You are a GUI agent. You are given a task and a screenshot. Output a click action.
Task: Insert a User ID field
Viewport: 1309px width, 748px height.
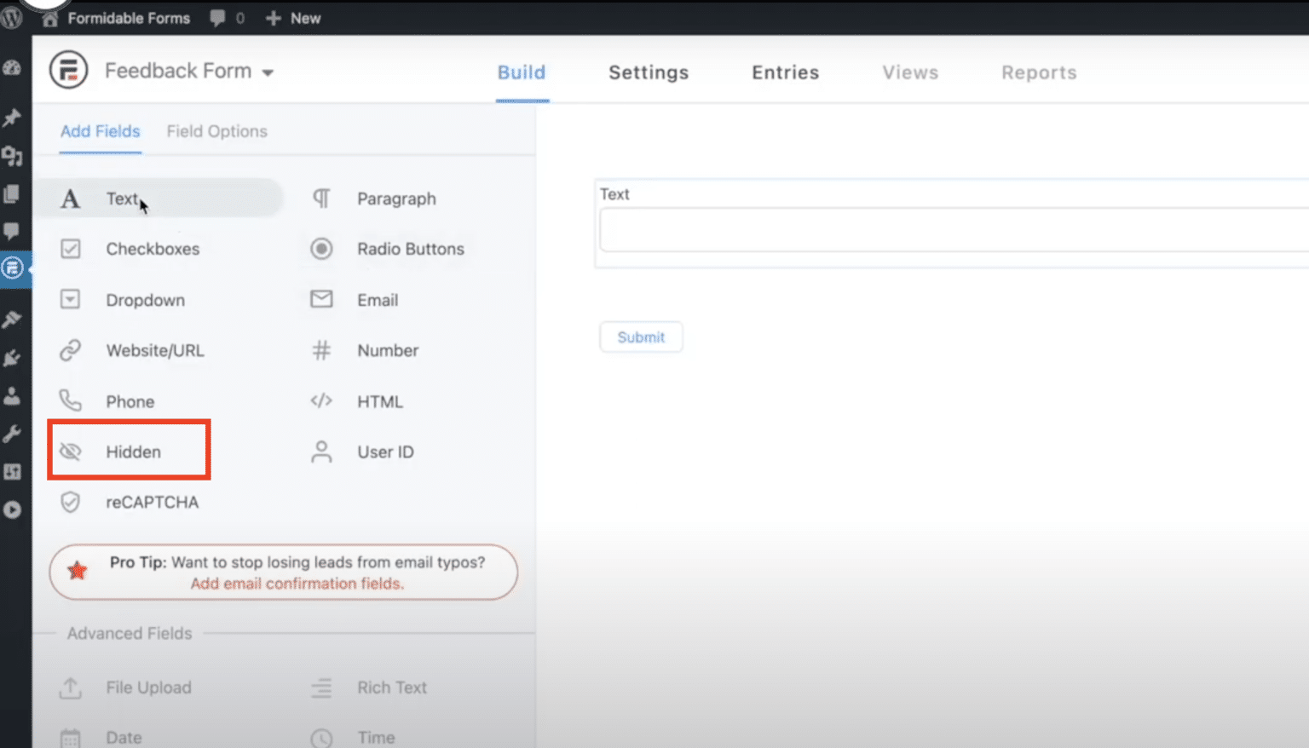pos(385,452)
